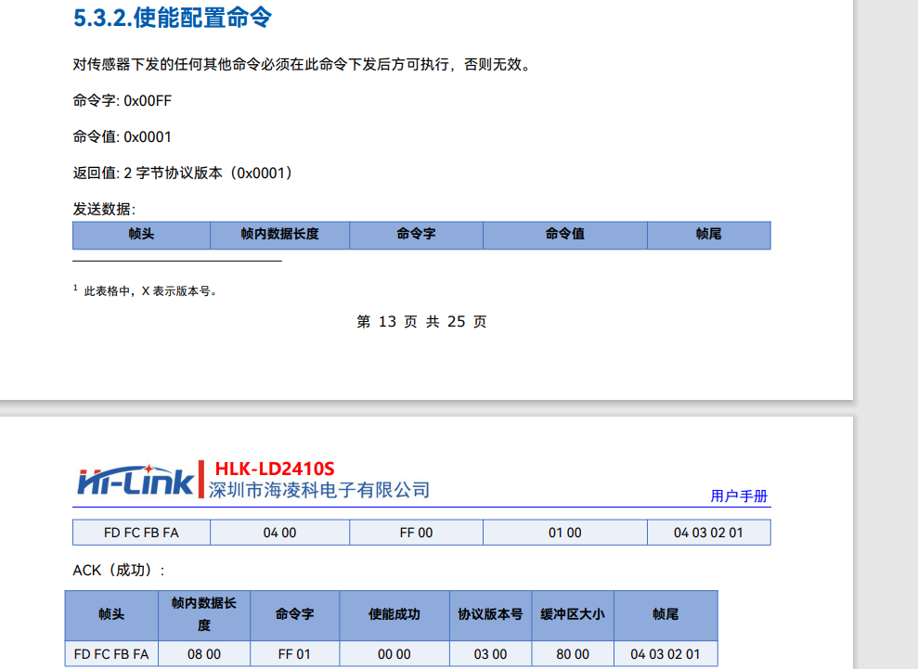
Task: Select the 80 00 buffer size value
Action: [x=573, y=654]
